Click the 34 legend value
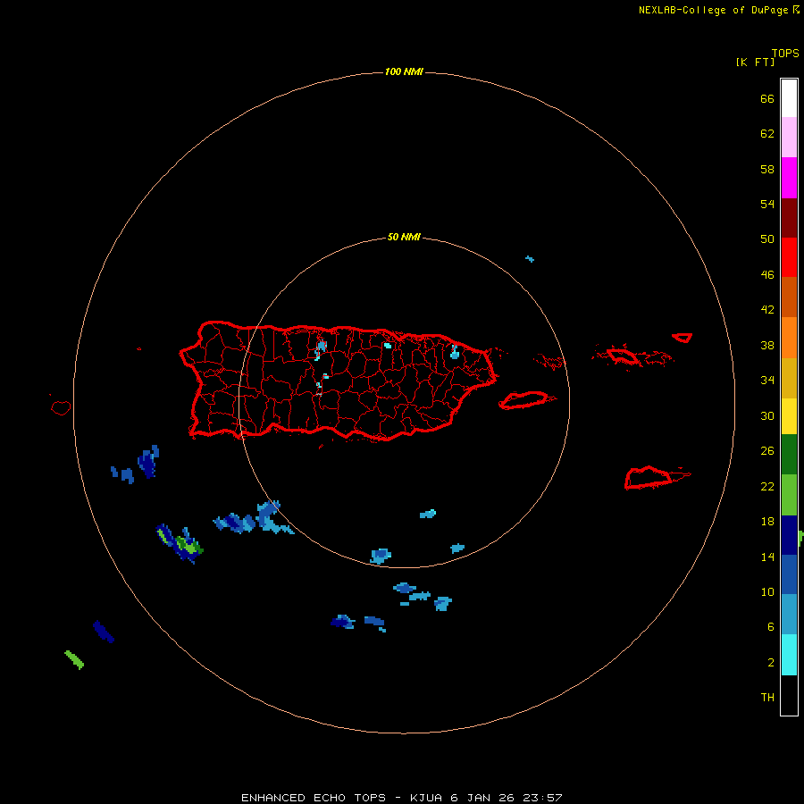The image size is (804, 804). (x=767, y=381)
